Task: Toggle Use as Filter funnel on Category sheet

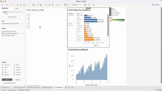Action: coord(110,13)
